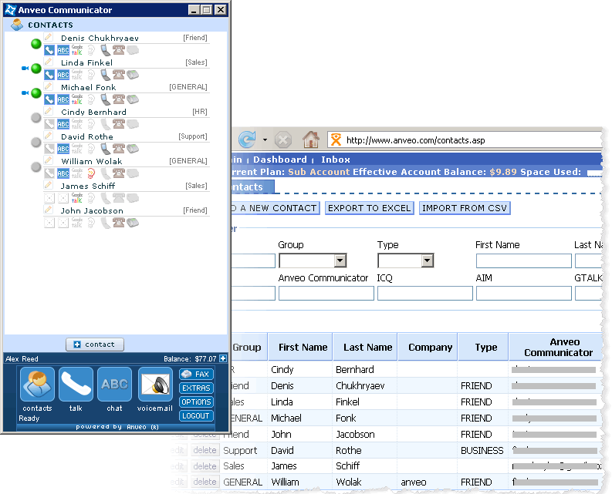
Task: Open the ABC chat panel button
Action: [114, 384]
